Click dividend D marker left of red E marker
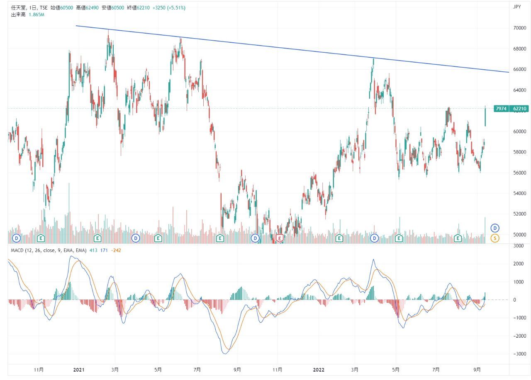531x380 pixels. [x=255, y=238]
